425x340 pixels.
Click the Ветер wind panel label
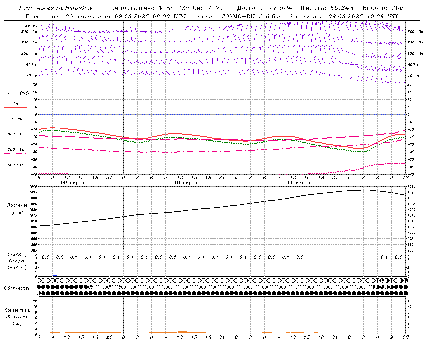[31, 25]
